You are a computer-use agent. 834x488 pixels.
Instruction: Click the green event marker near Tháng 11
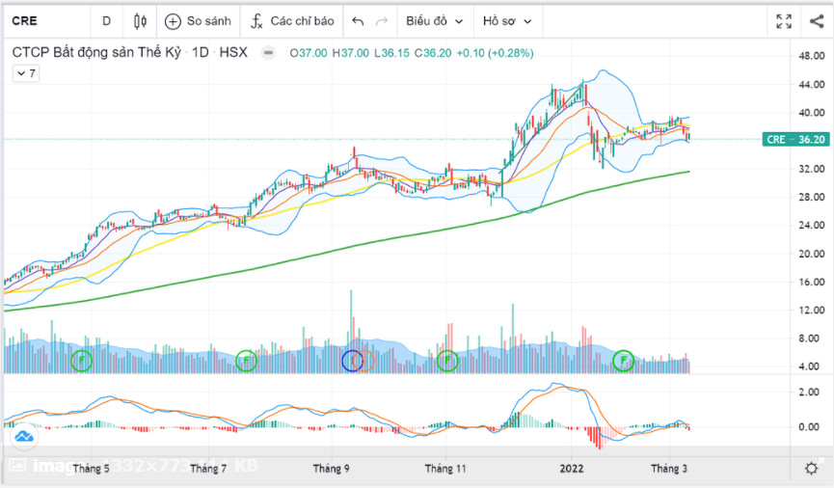pyautogui.click(x=447, y=361)
